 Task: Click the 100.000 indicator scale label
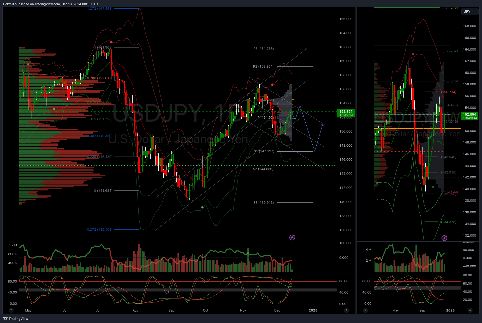coord(346,243)
